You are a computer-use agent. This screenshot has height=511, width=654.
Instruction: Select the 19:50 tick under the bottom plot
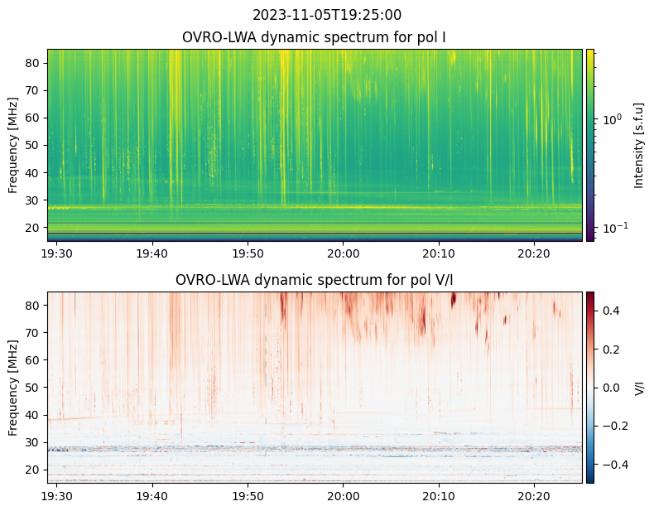(x=248, y=496)
